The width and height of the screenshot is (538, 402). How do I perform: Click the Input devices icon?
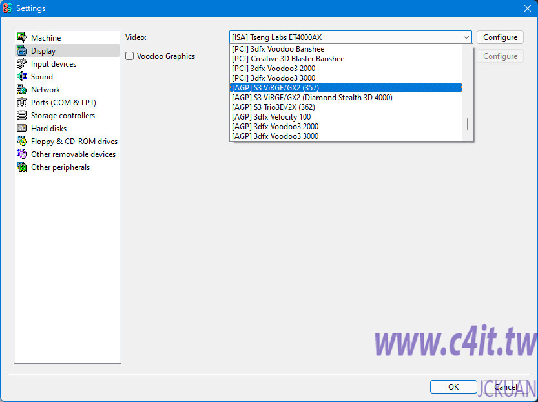tap(22, 63)
